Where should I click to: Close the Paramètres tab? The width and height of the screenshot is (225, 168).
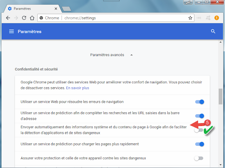(x=56, y=8)
